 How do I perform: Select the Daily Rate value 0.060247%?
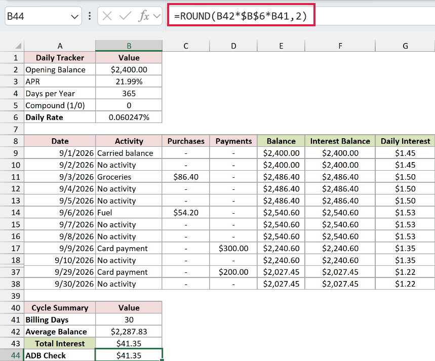pos(129,117)
